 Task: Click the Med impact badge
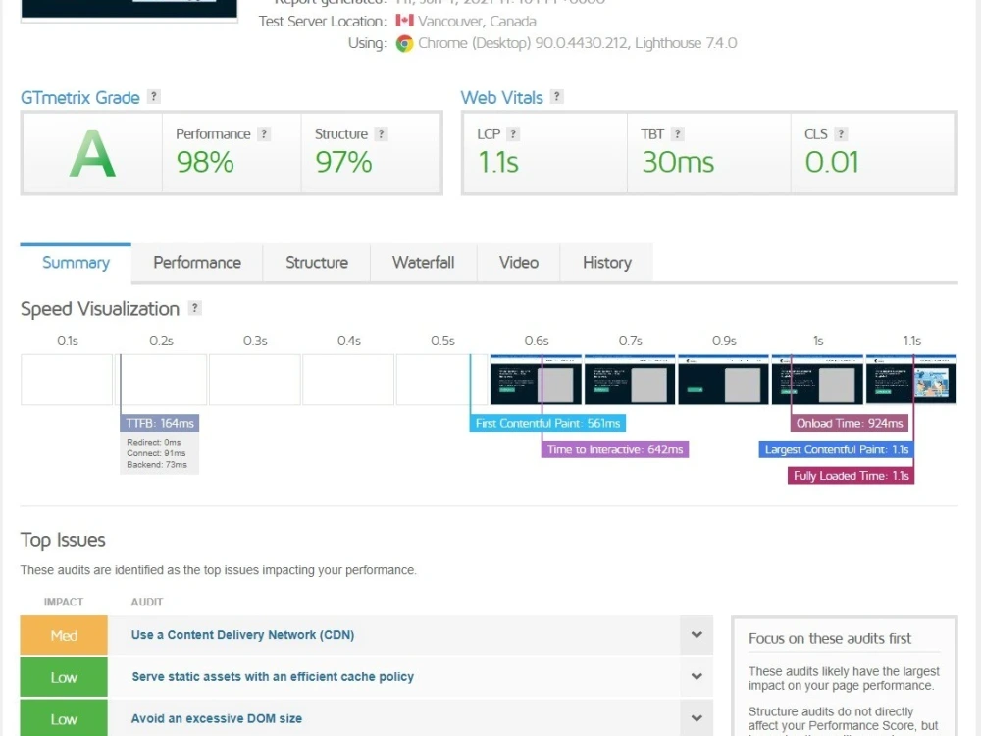click(64, 635)
